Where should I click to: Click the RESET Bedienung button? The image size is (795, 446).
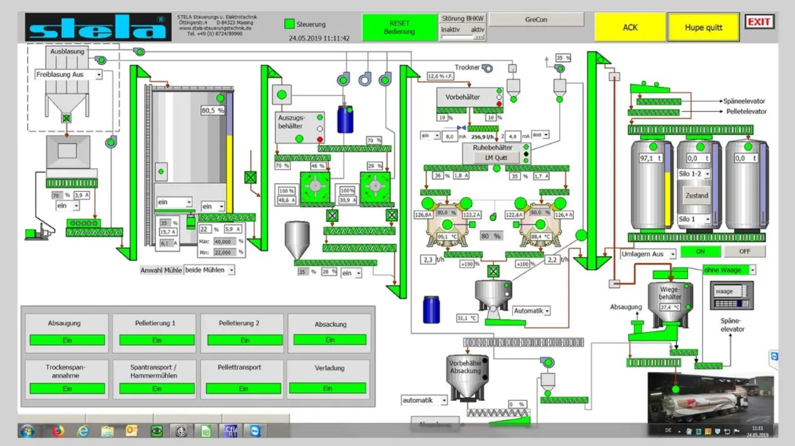(399, 27)
